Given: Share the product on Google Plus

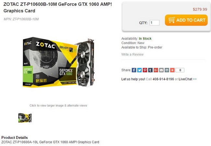Looking at the screenshot, I should (x=156, y=70).
